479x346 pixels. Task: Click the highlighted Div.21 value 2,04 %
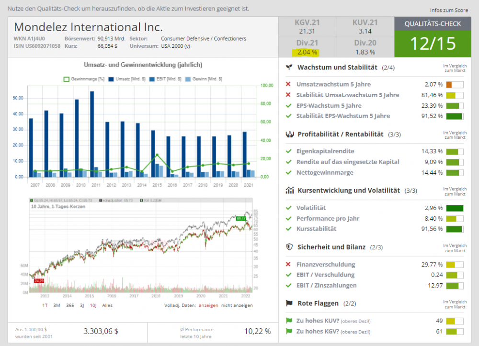(307, 52)
